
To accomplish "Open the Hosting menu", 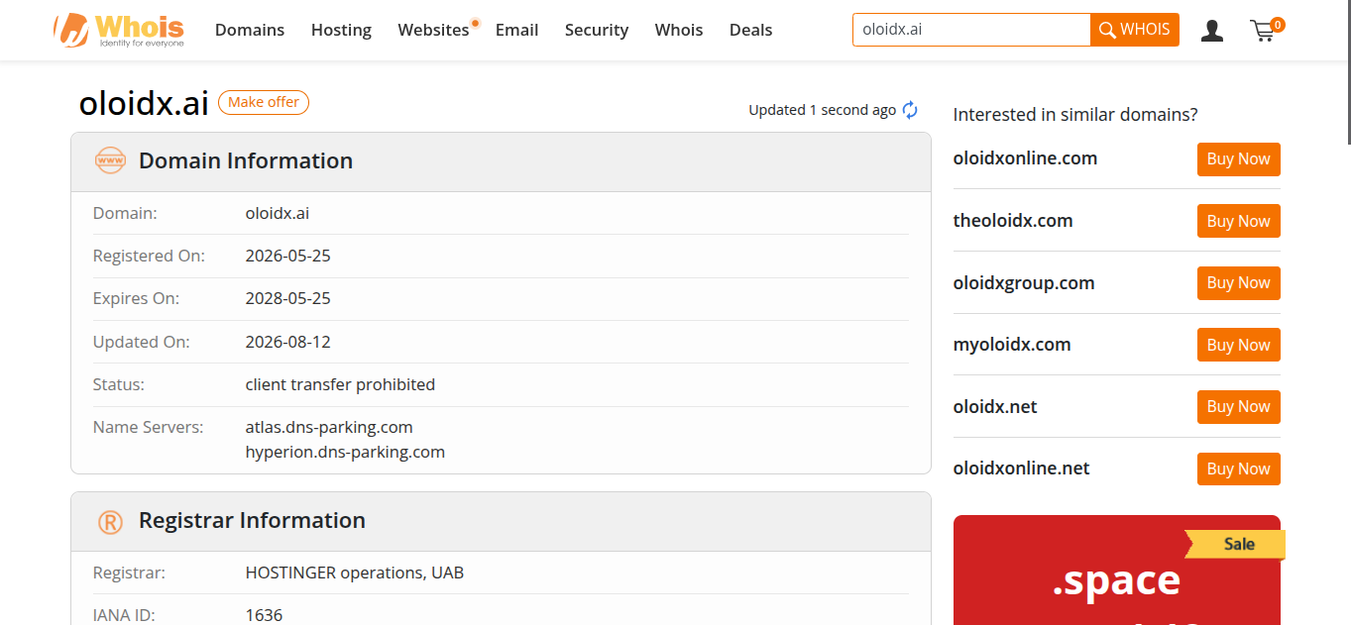I will 341,30.
